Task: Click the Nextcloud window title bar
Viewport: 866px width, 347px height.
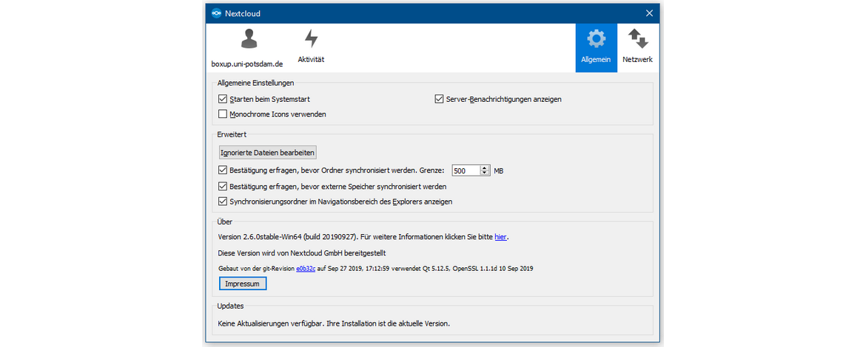Action: (429, 13)
